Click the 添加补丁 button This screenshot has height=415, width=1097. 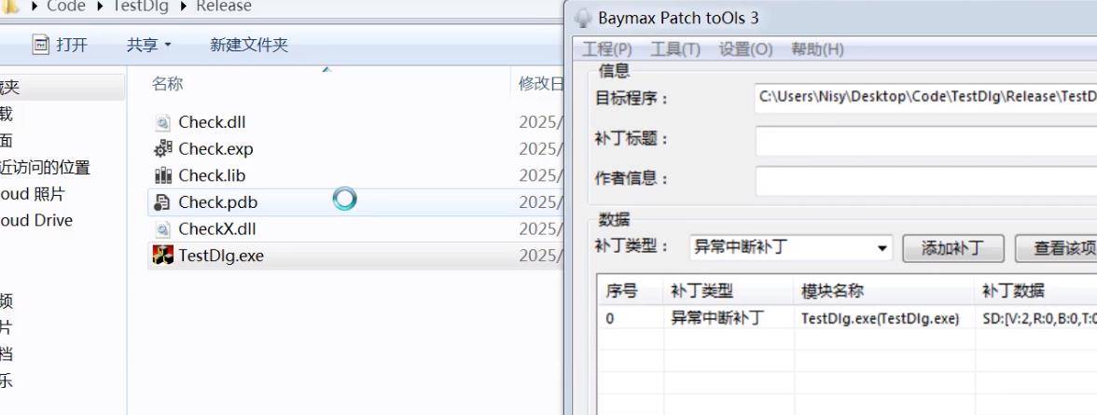point(953,248)
